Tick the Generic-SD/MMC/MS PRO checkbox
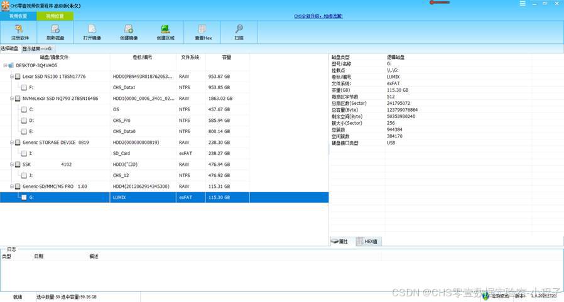The image size is (564, 302). (x=18, y=186)
